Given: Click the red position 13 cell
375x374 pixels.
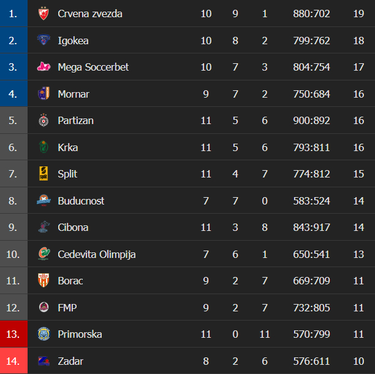Looking at the screenshot, I should pos(13,333).
